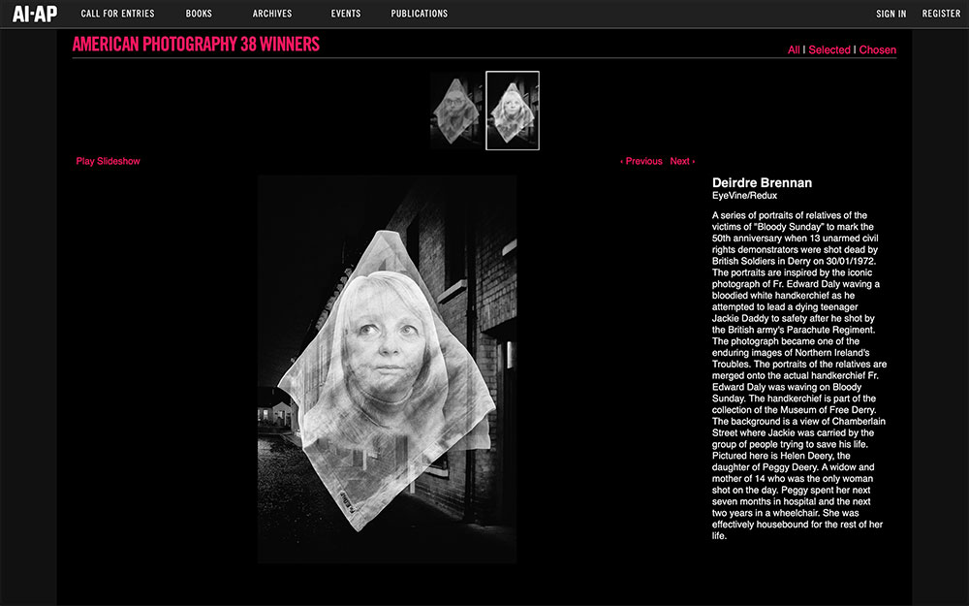Go to the Previous image
This screenshot has height=606, width=969.
click(641, 161)
